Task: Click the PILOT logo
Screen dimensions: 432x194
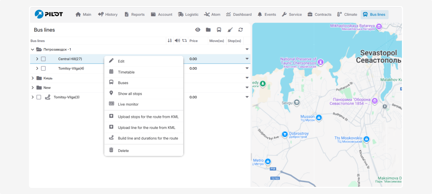Action: click(x=49, y=14)
